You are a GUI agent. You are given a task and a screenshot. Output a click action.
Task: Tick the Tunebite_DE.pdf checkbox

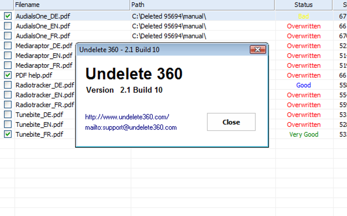click(x=8, y=114)
